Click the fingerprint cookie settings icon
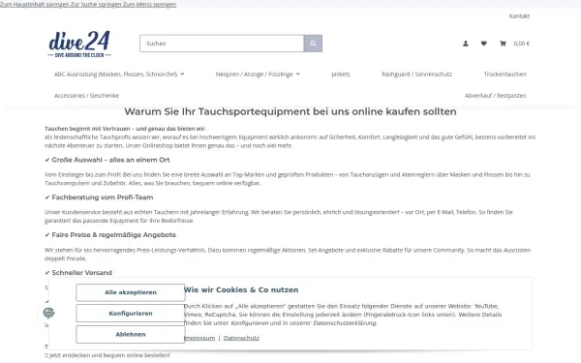 [x=48, y=314]
